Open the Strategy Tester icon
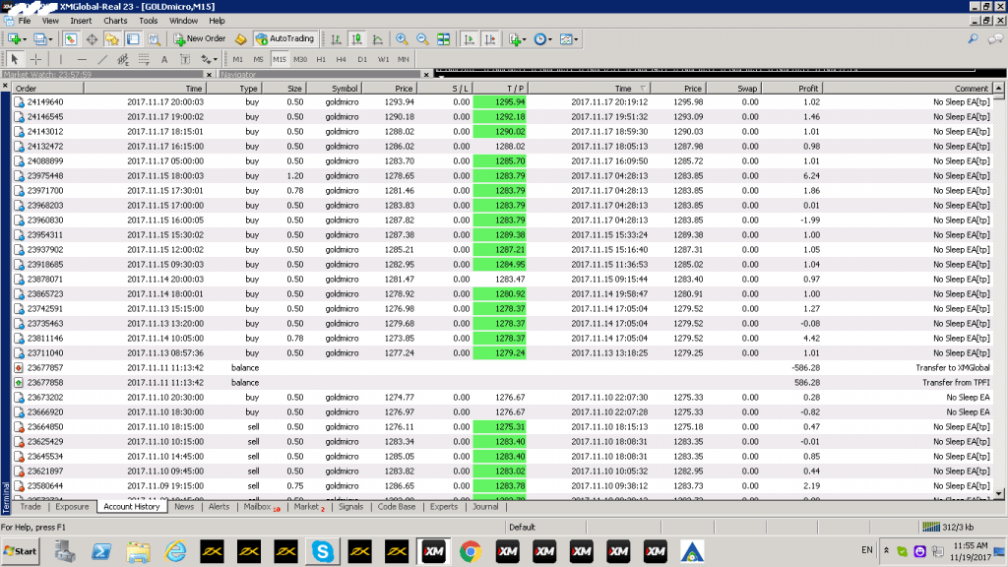 155,39
